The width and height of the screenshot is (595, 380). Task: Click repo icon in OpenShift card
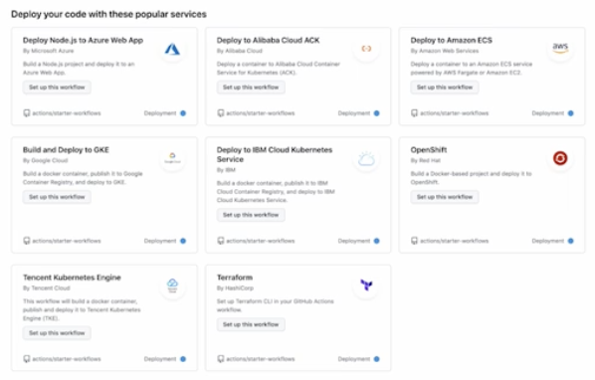coord(414,241)
